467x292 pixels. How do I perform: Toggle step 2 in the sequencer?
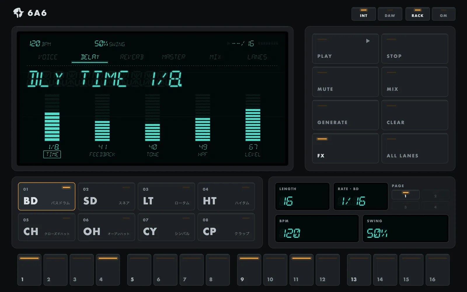tap(55, 270)
